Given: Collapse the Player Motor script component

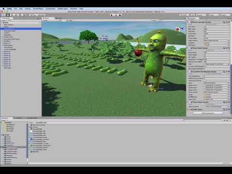Looking at the screenshot, I should (x=188, y=48).
